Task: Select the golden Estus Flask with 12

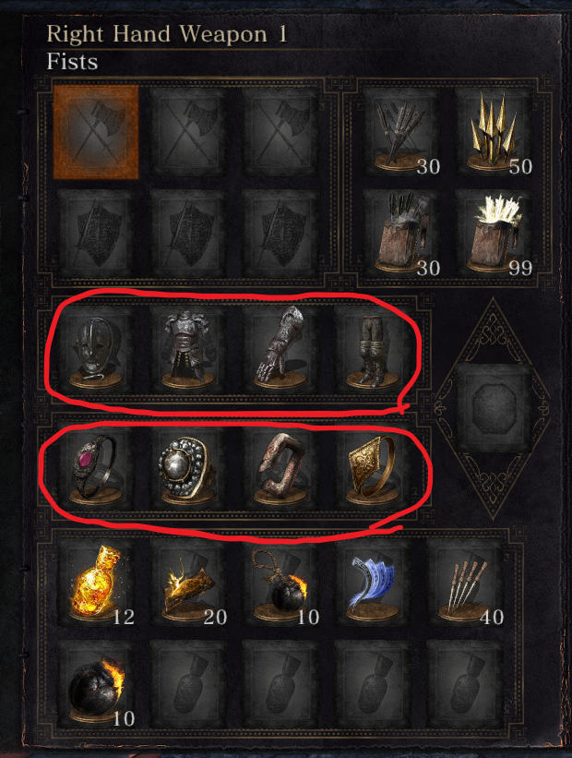Action: [x=96, y=583]
